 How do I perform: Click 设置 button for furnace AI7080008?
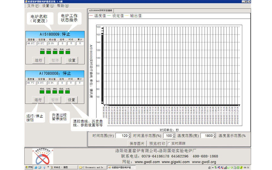point(71,100)
